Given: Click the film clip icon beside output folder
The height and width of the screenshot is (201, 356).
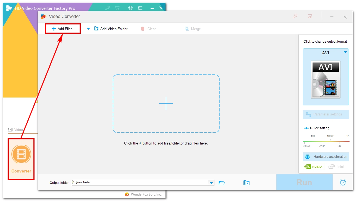Looking at the screenshot, I should click(246, 183).
